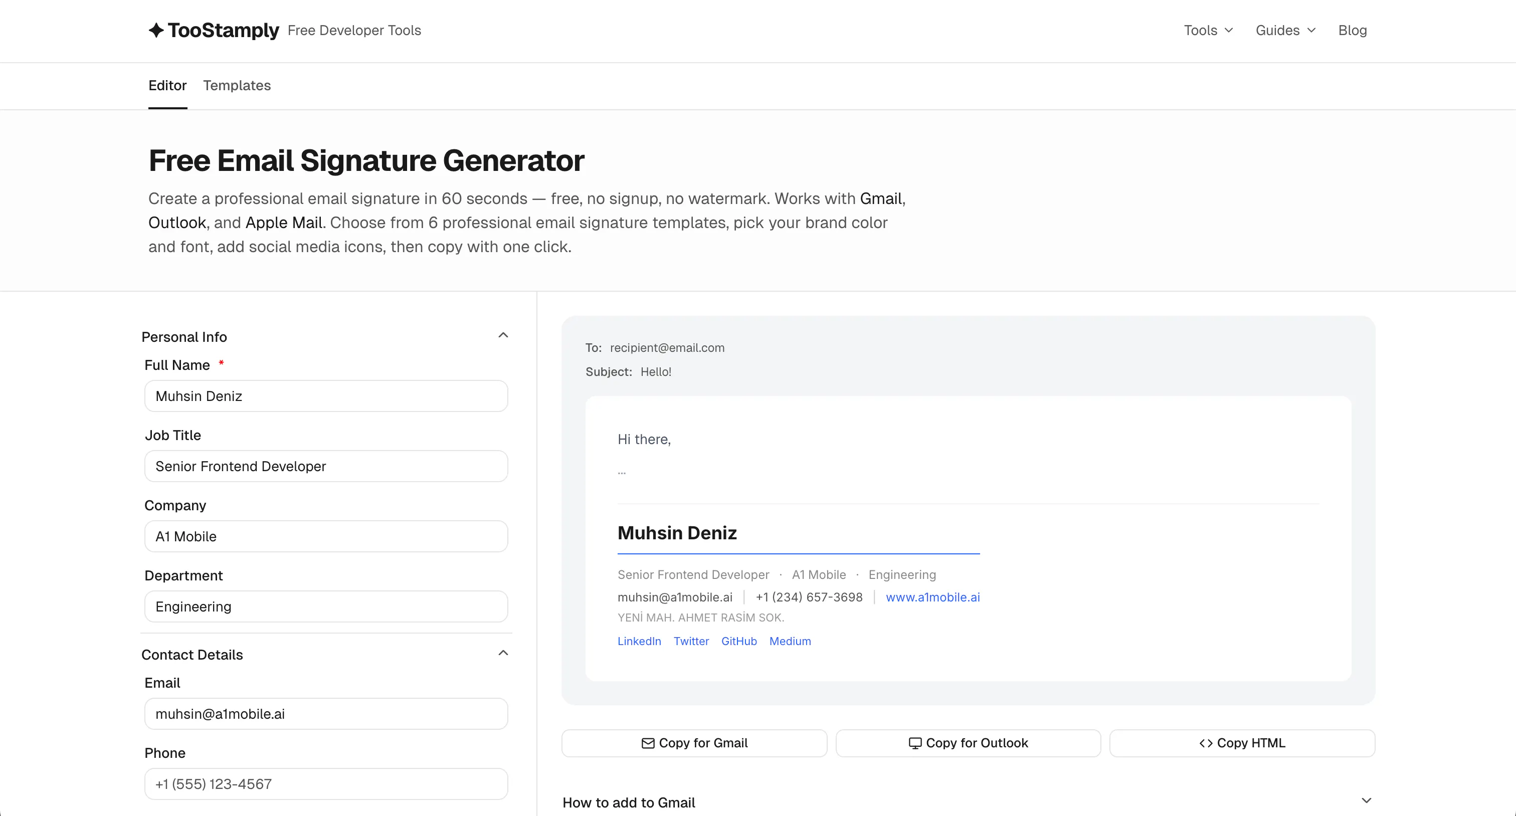Expand How to add to Gmail
The height and width of the screenshot is (816, 1516).
968,802
